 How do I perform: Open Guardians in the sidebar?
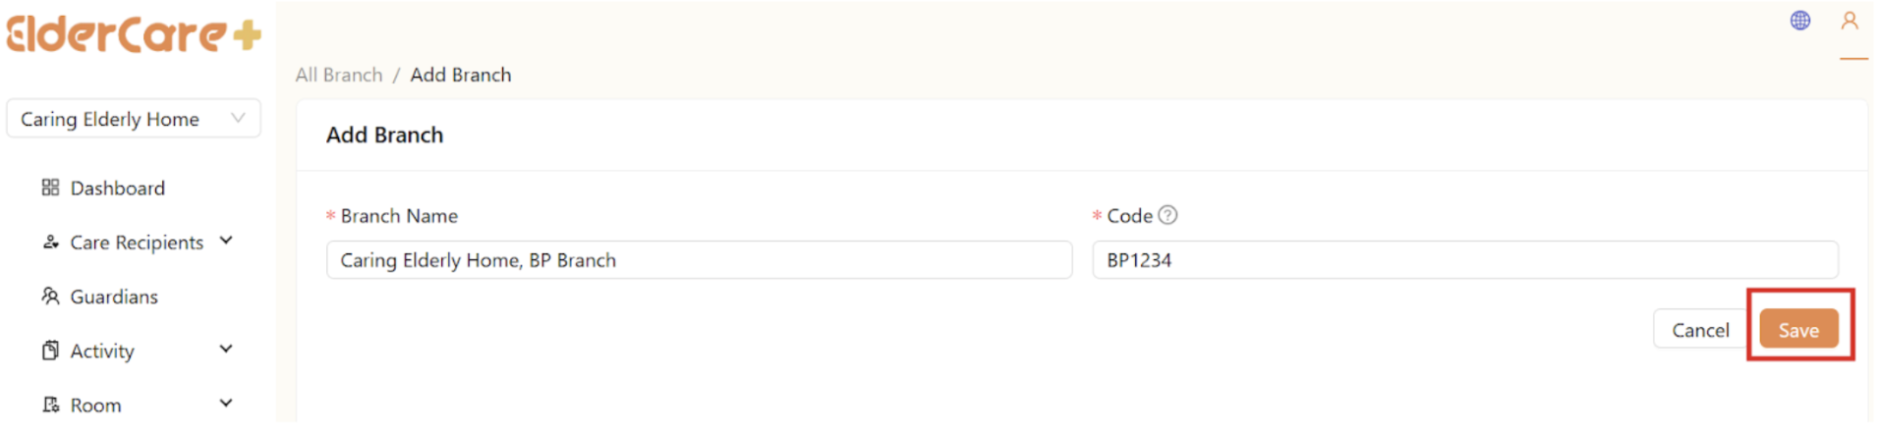coord(114,297)
